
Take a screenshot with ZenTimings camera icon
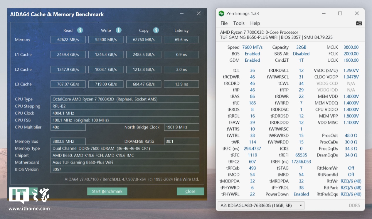click(358, 23)
